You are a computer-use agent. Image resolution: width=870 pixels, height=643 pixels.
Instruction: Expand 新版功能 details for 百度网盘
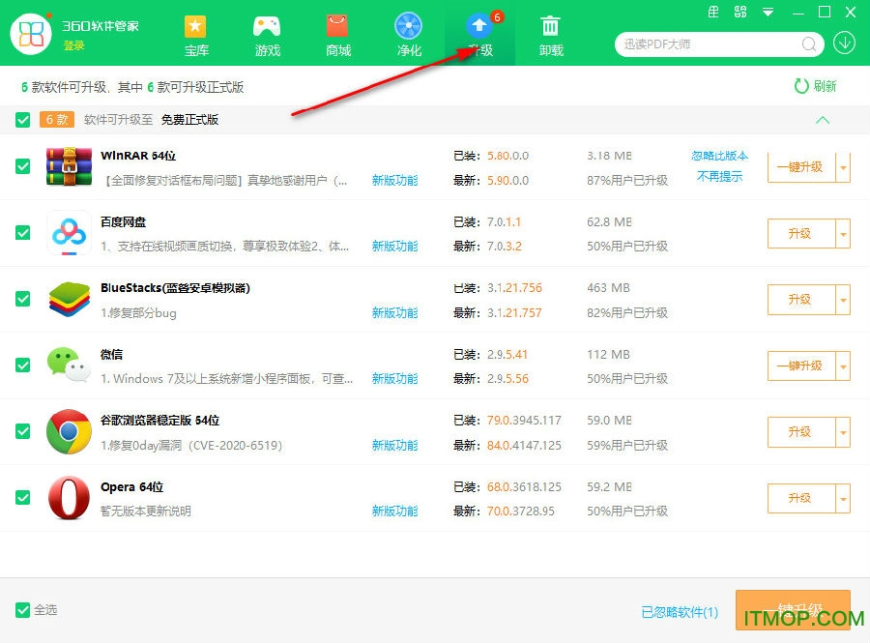394,246
